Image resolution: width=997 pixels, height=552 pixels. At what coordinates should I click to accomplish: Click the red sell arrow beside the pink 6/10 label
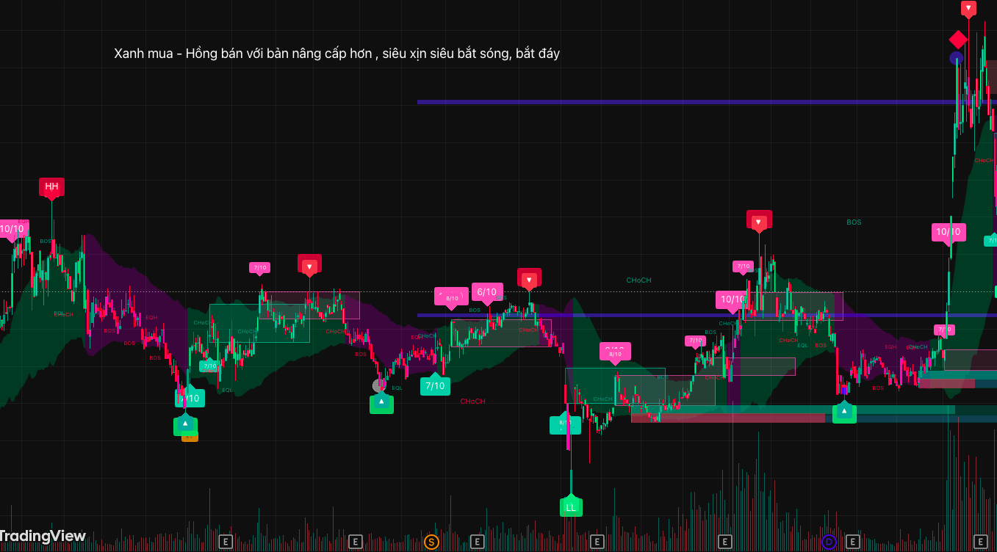[528, 279]
